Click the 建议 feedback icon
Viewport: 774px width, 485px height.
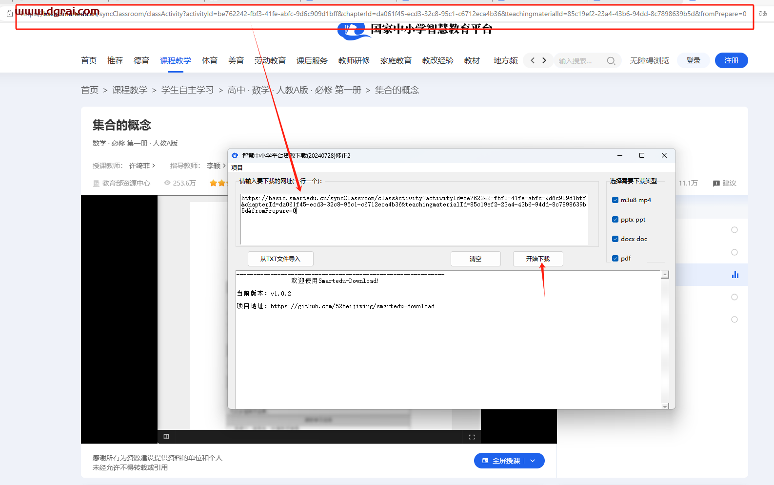[716, 183]
